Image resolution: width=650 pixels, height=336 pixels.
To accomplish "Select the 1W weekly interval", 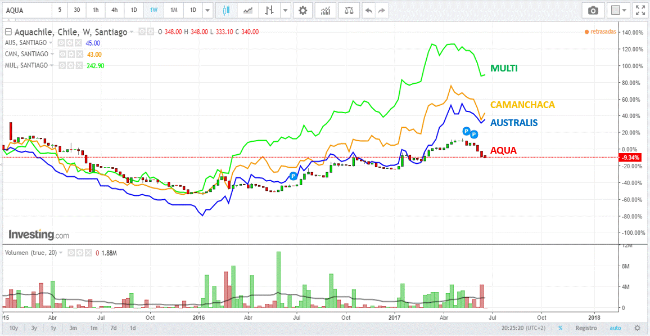I will coord(154,10).
